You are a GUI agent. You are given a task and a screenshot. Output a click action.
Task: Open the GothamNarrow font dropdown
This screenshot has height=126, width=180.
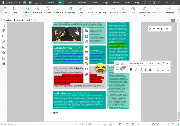click(x=138, y=64)
